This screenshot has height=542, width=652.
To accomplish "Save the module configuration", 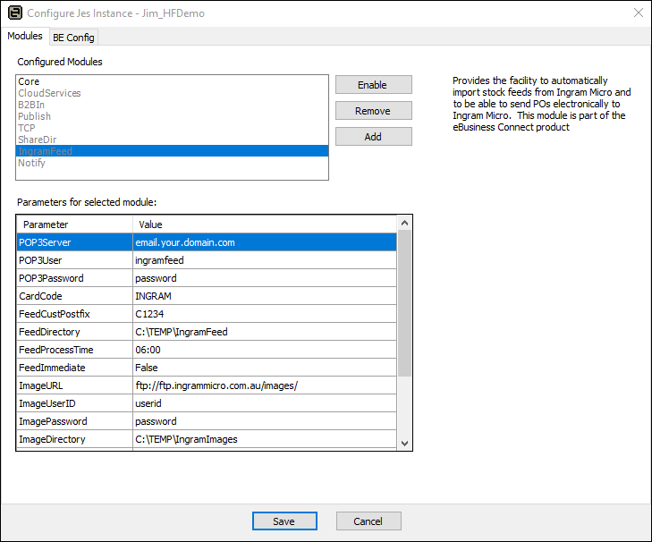I will pos(284,521).
